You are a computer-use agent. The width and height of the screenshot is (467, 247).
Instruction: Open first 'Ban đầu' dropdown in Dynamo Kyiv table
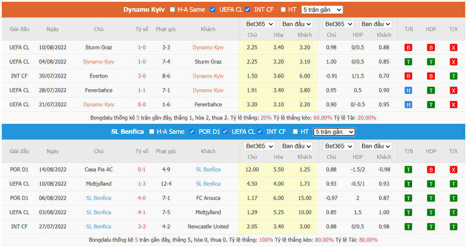(x=297, y=24)
